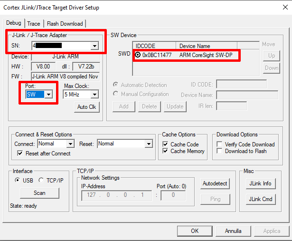Expand the SN serial number dropdown
Viewport: 292px width, 241px height.
click(94, 46)
